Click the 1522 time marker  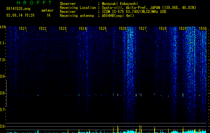pos(42,28)
